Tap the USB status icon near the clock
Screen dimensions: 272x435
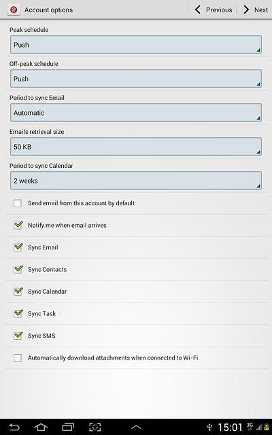tap(210, 427)
